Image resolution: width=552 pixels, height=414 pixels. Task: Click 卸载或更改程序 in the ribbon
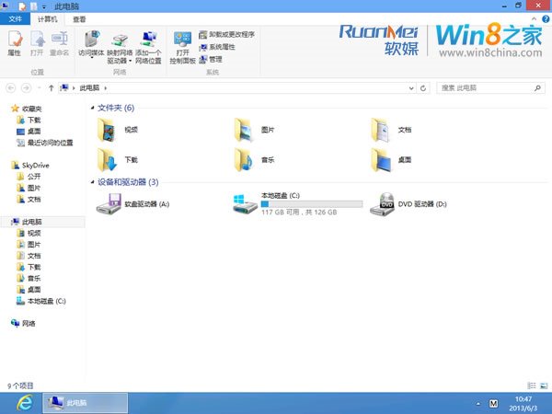pos(230,34)
